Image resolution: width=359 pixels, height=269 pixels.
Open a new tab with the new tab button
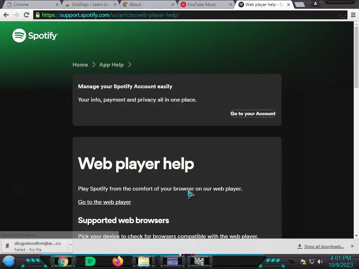pos(299,5)
